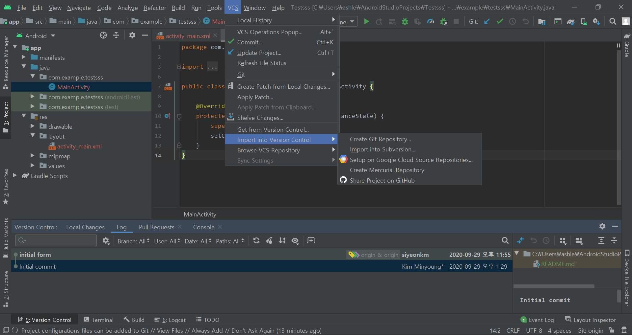Click the locate-in-project target icon
Image resolution: width=632 pixels, height=335 pixels.
103,35
